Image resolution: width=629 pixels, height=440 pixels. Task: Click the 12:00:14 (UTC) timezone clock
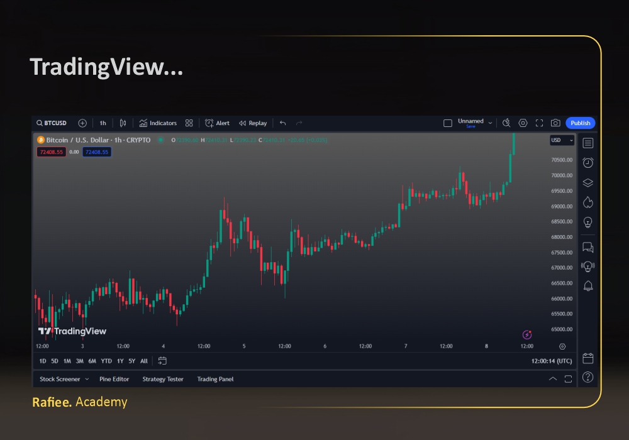click(x=552, y=361)
